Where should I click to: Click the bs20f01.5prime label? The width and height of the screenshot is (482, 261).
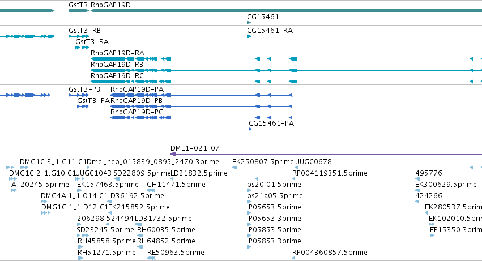pos(274,185)
